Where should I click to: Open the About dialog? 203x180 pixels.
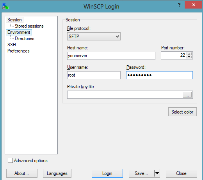pos(22,173)
